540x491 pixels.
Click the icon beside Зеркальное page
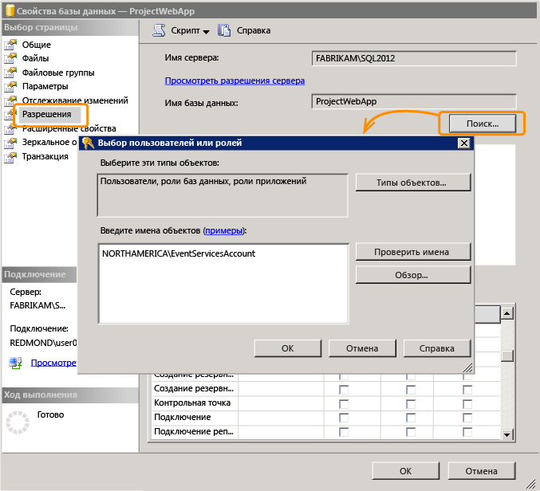pos(10,143)
